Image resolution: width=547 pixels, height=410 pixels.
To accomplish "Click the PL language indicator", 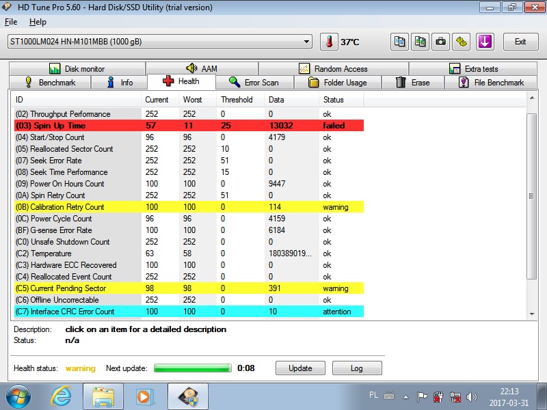I will click(x=373, y=395).
